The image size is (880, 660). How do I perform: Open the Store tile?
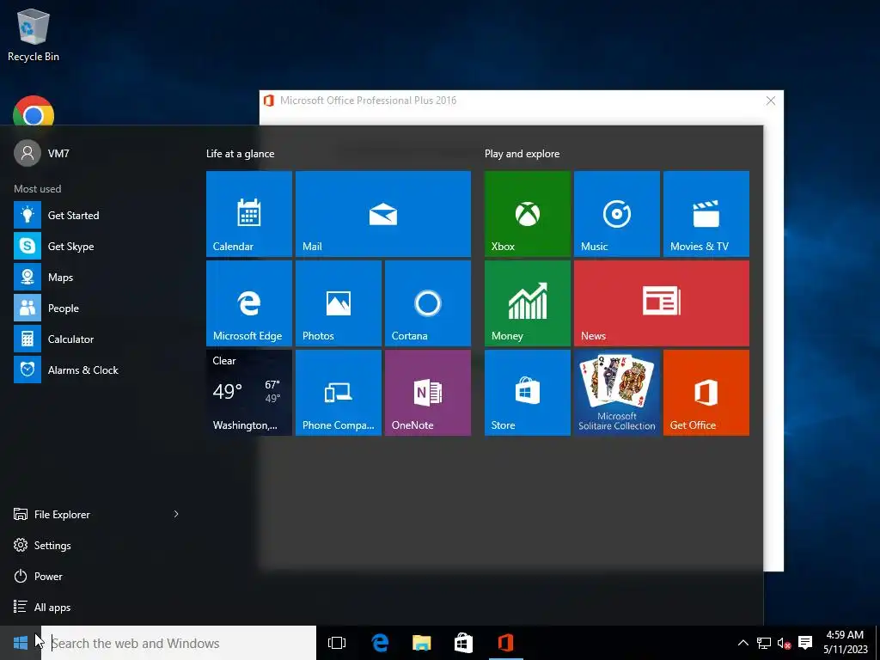[527, 392]
